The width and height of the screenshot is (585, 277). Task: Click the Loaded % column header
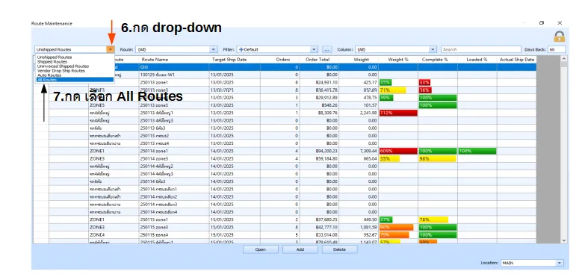coord(477,59)
